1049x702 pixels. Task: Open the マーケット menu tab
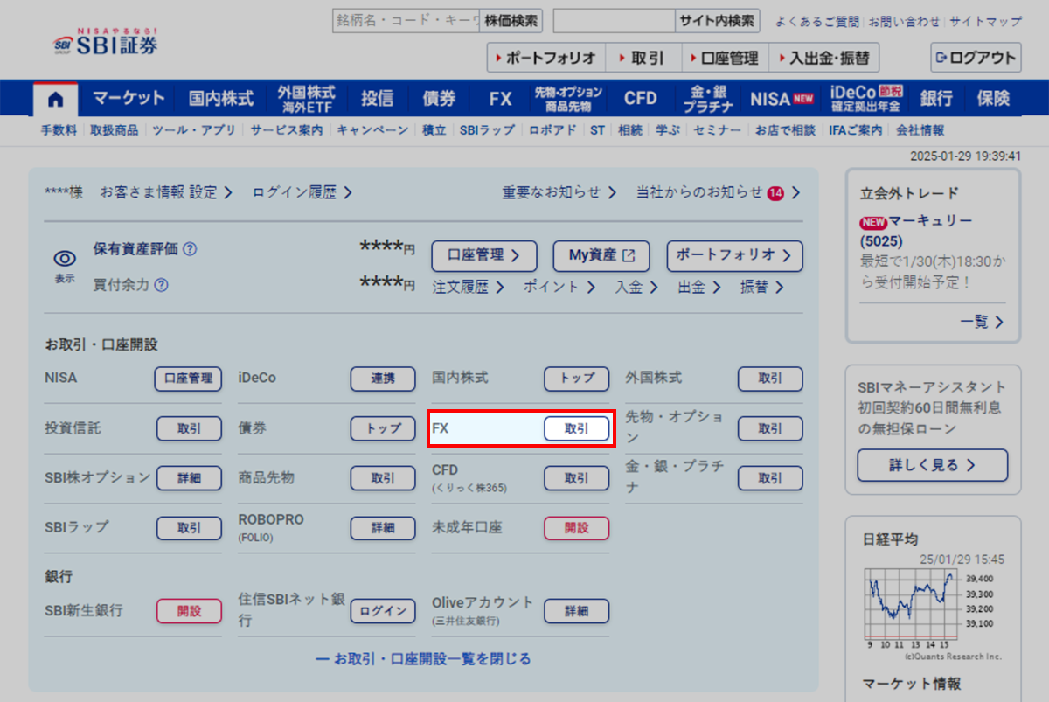click(129, 99)
